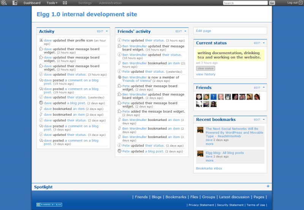
Task: Open Terms of Use link
Action: coord(256,205)
